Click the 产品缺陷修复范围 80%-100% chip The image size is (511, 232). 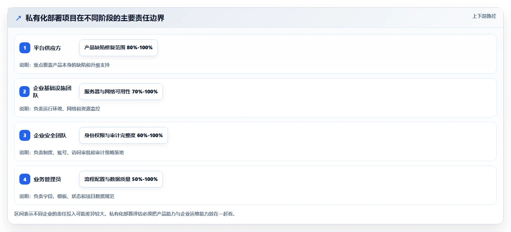tap(118, 48)
